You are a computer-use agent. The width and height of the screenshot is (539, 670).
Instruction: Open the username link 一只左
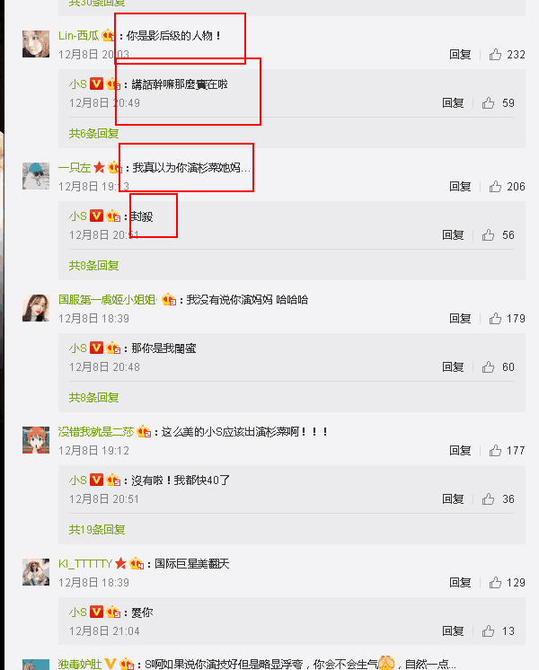point(75,167)
